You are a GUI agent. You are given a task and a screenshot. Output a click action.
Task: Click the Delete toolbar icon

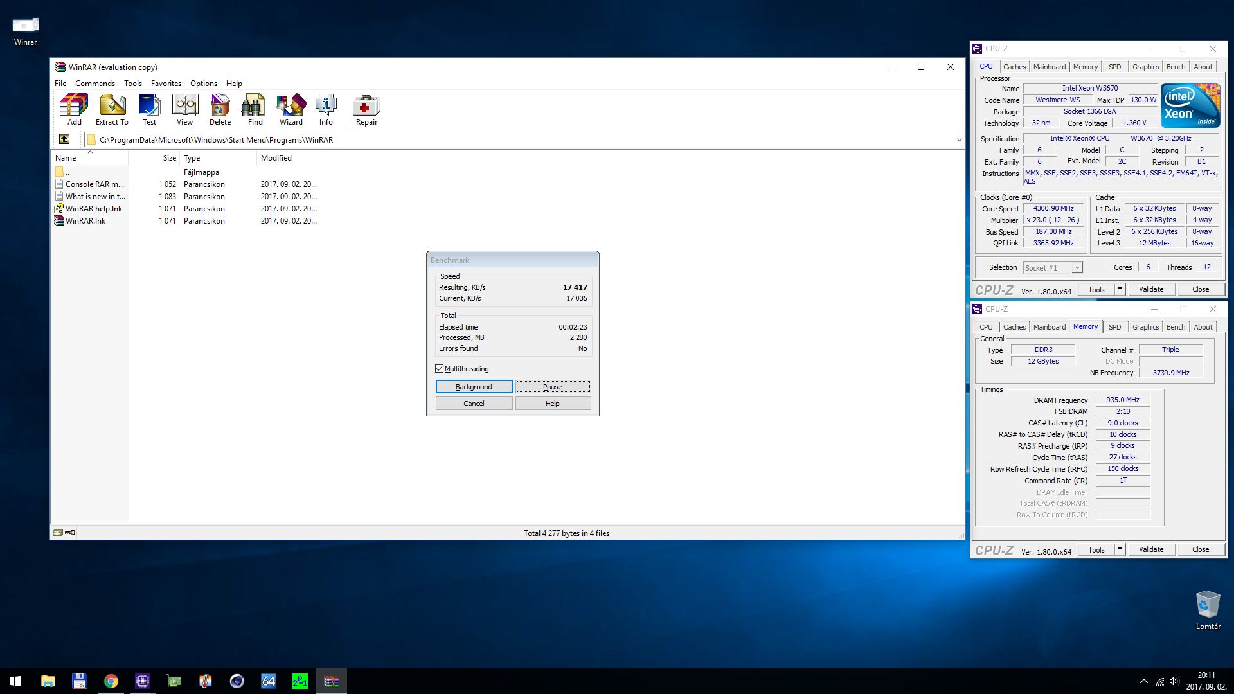pyautogui.click(x=220, y=110)
